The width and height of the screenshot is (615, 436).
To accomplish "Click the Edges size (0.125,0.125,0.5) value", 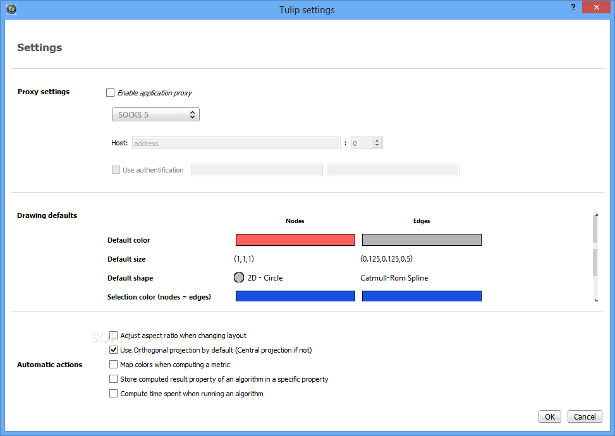I will pyautogui.click(x=386, y=259).
